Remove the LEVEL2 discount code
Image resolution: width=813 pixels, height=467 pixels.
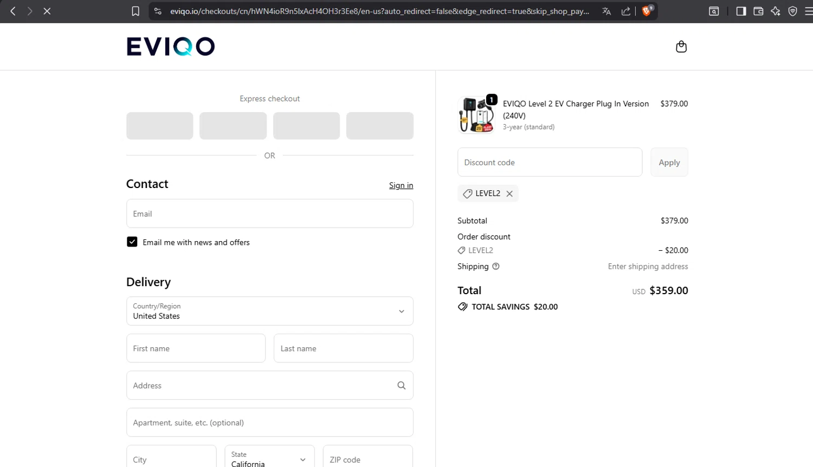(x=509, y=193)
